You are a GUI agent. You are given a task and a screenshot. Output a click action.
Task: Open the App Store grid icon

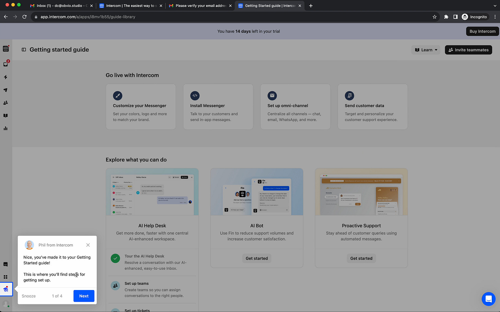pyautogui.click(x=5, y=277)
